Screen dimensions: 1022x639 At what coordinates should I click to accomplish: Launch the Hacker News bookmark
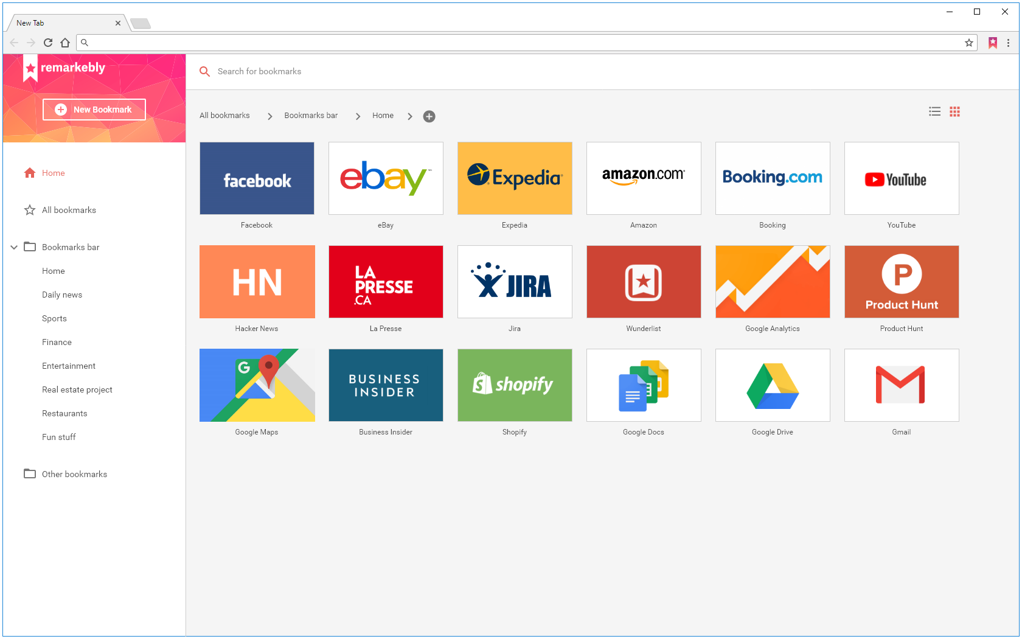(256, 282)
